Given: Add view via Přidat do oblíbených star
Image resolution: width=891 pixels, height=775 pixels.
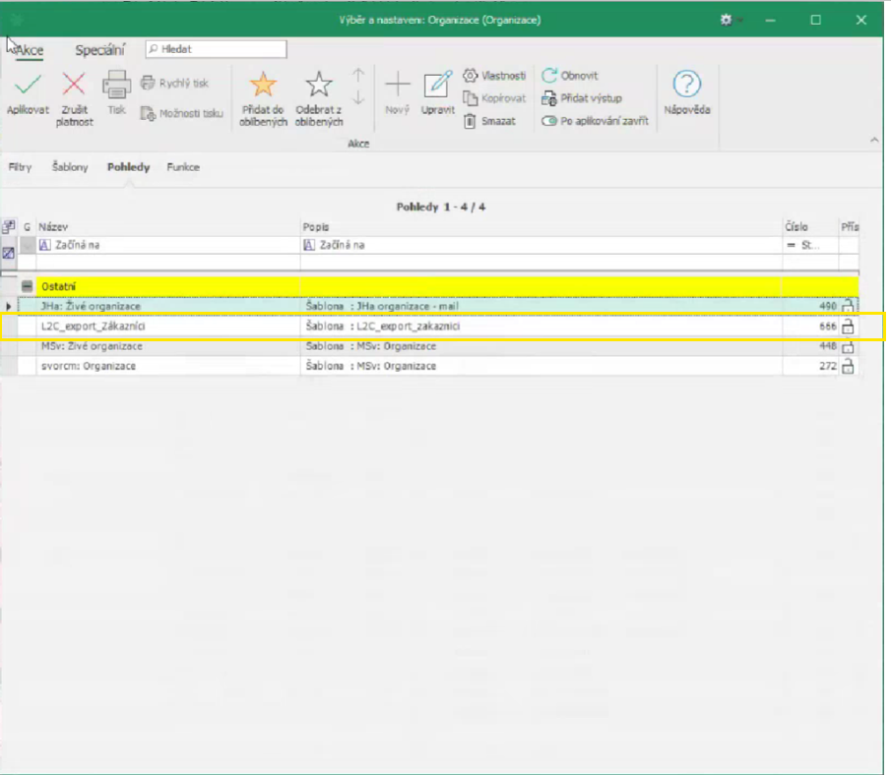Looking at the screenshot, I should tap(263, 86).
